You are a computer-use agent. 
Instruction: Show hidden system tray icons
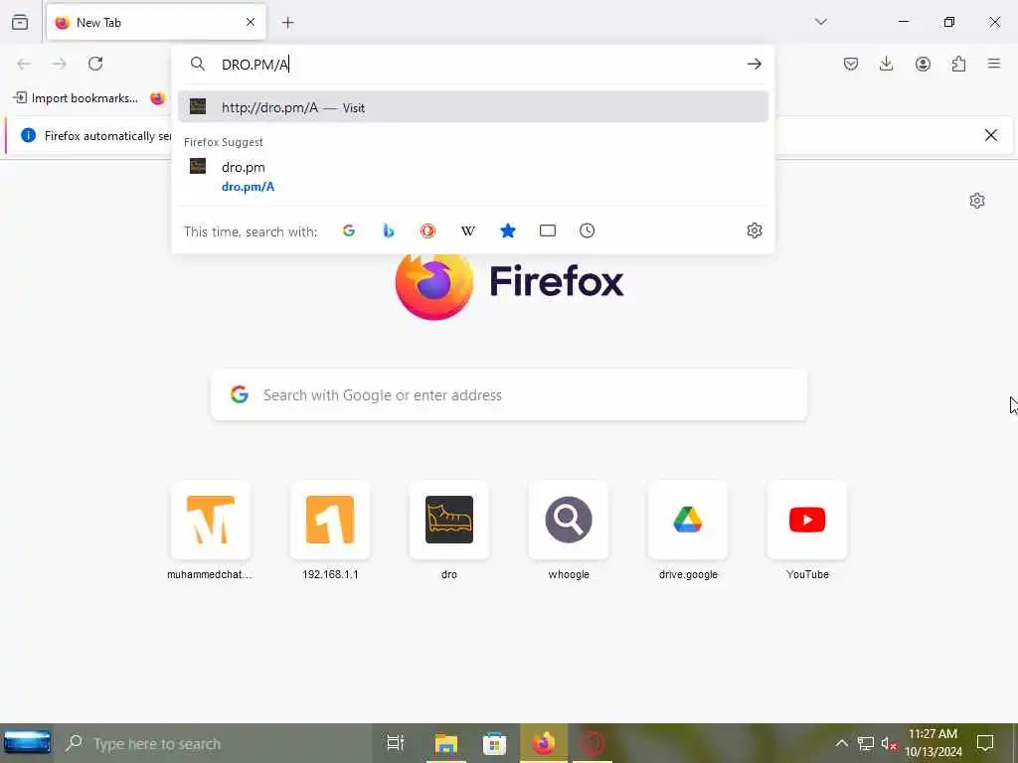[841, 743]
